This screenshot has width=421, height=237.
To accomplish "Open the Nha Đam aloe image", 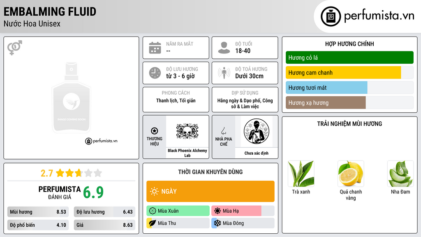I will (x=400, y=174).
